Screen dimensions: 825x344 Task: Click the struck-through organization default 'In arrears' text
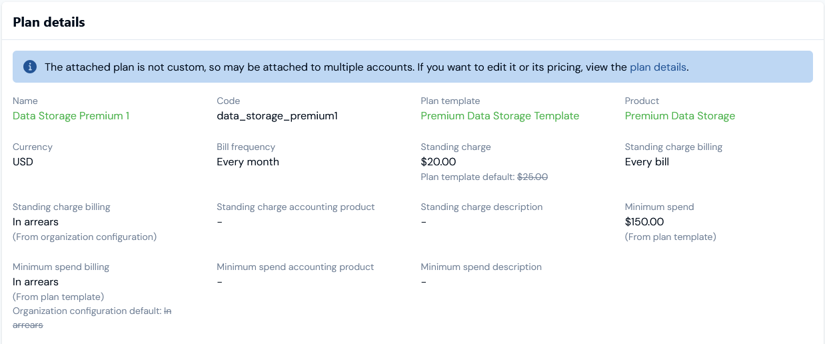click(28, 325)
